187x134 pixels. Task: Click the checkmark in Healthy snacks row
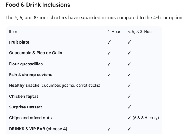(129, 85)
